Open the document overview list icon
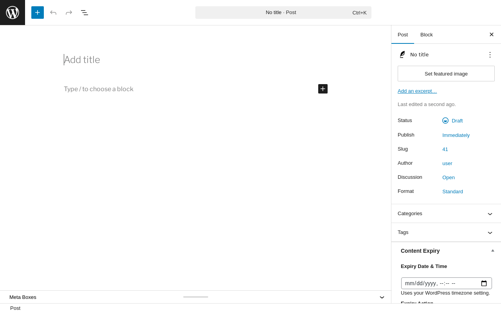The height and width of the screenshot is (313, 501). (x=85, y=13)
